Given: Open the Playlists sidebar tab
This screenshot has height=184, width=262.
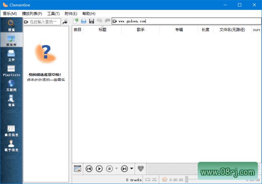Looking at the screenshot, I should [x=11, y=70].
